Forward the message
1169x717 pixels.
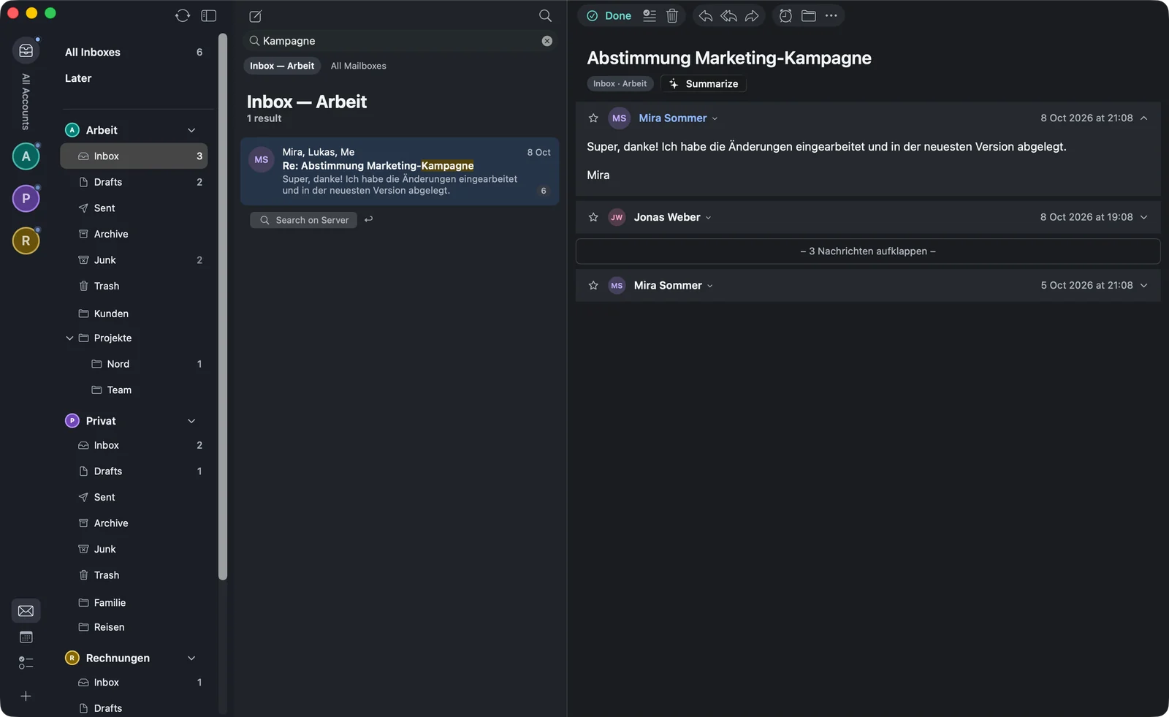752,15
